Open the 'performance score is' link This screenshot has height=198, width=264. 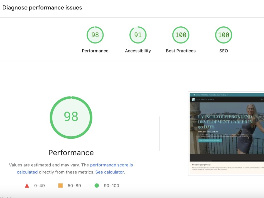click(111, 165)
